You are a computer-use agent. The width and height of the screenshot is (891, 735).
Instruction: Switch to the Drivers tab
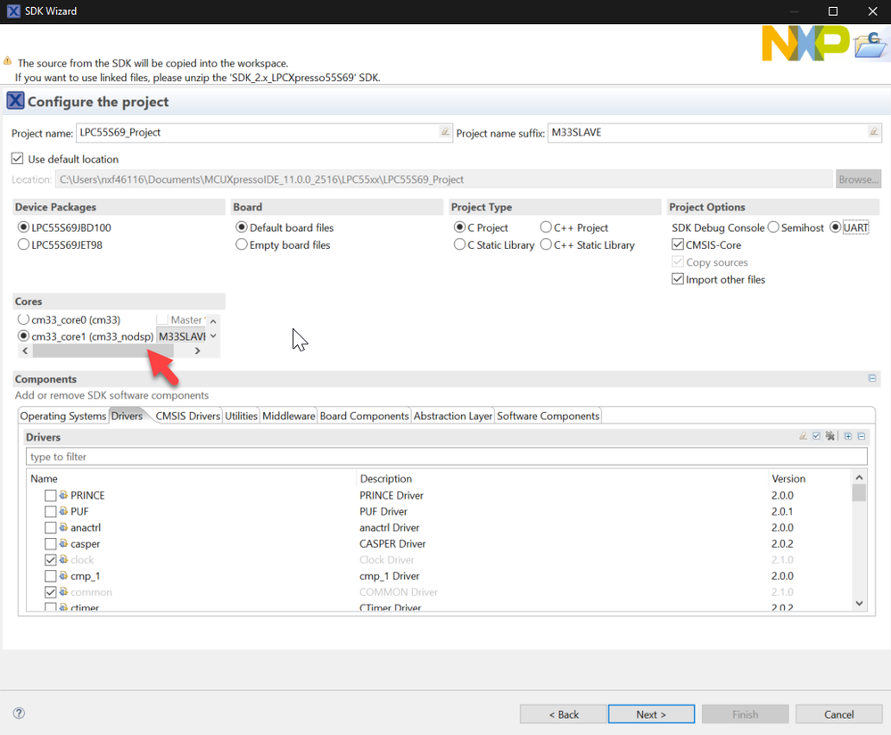pos(127,416)
